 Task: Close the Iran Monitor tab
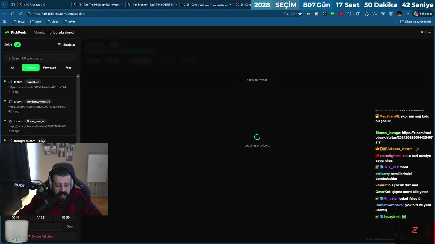(x=176, y=5)
